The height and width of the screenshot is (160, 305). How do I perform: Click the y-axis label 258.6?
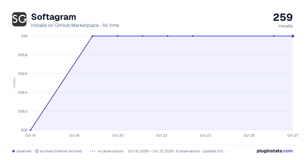tap(23, 74)
